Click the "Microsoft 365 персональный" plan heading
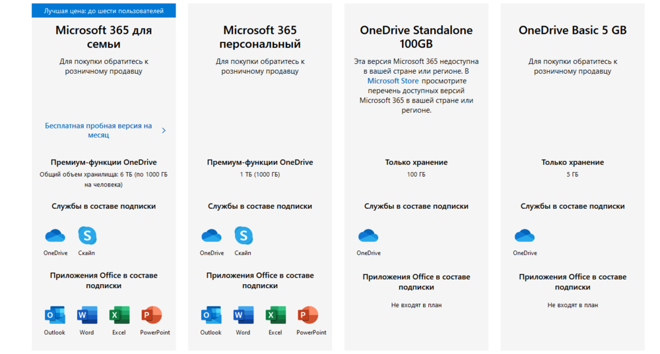This screenshot has width=660, height=354. [x=260, y=37]
